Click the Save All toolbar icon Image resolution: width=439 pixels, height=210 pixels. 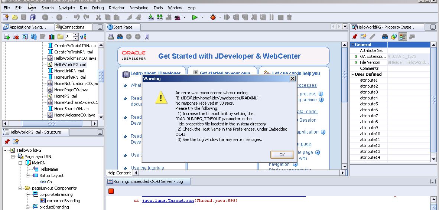(x=32, y=17)
